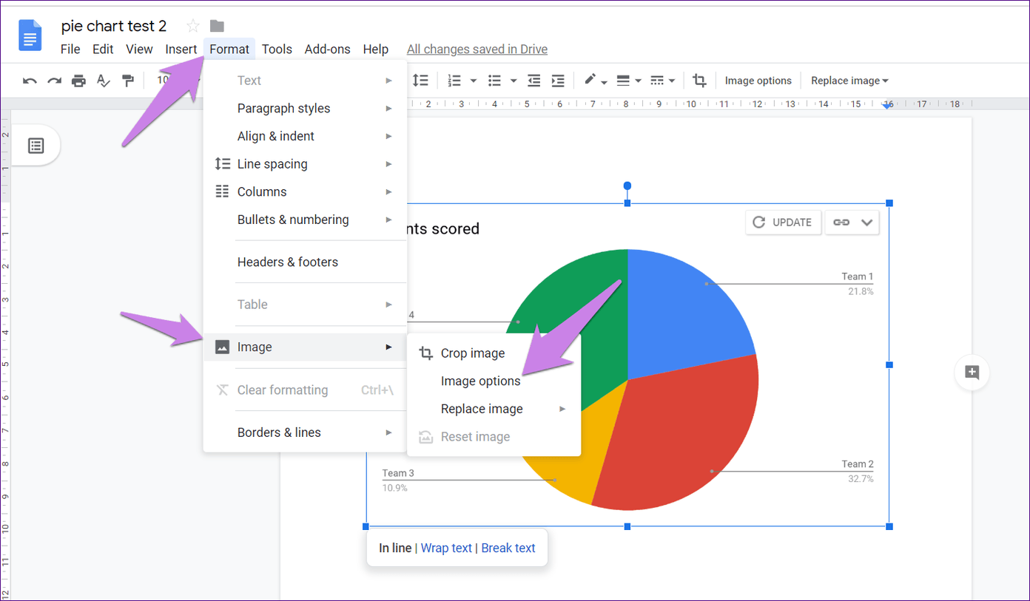Open the View menu
Image resolution: width=1030 pixels, height=601 pixels.
coord(139,49)
